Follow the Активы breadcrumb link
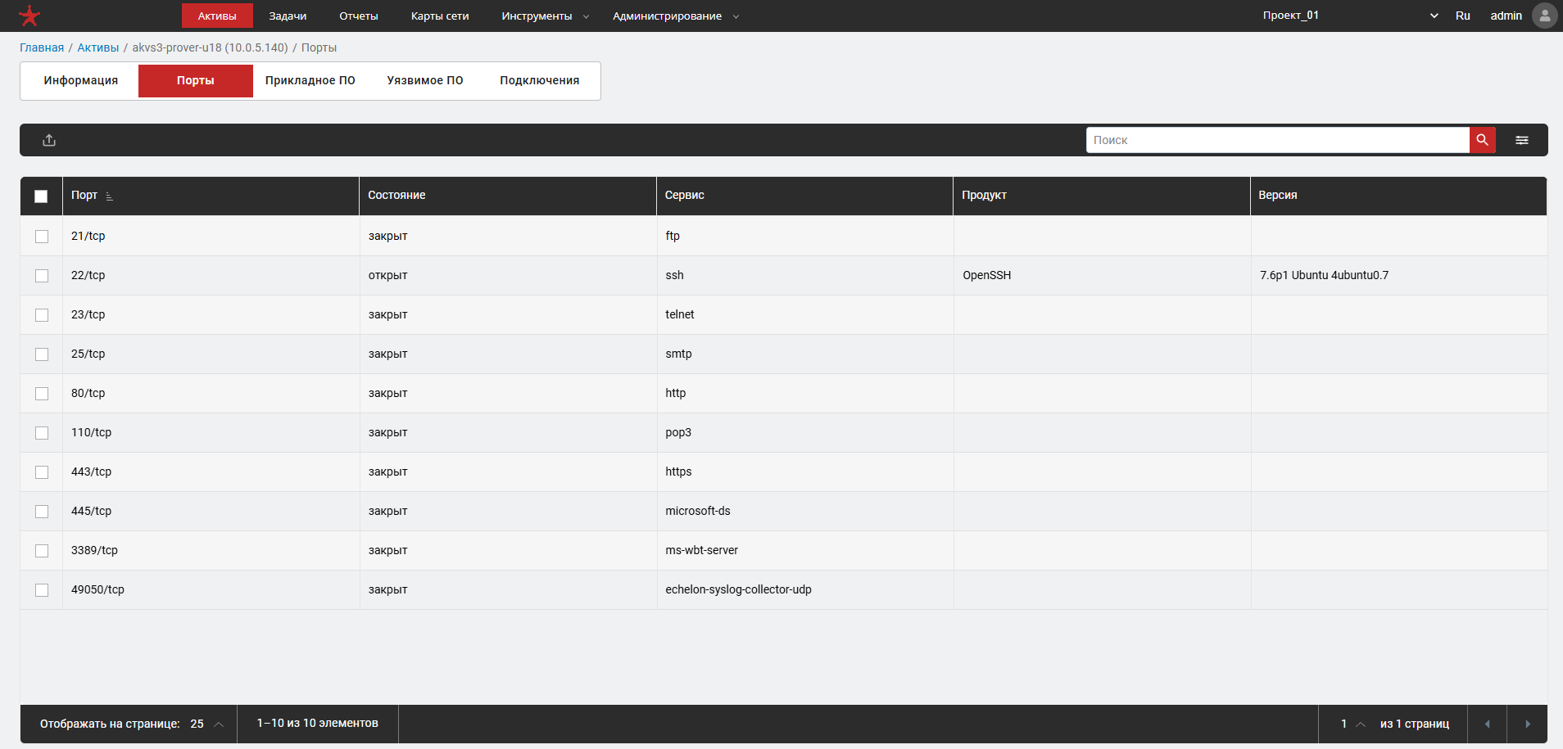 click(x=98, y=47)
